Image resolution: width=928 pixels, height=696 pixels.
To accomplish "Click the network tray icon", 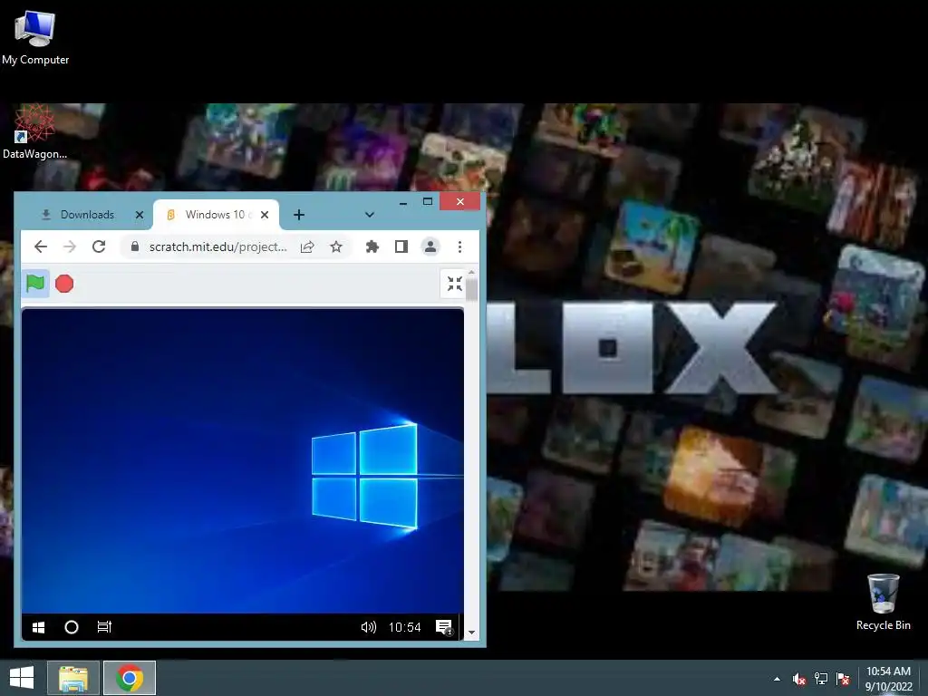I will pyautogui.click(x=821, y=679).
